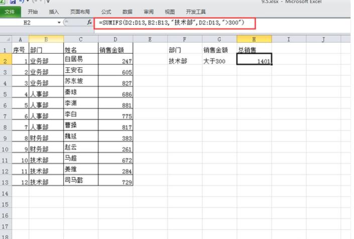Expand the Customize Quick Access Toolbar arrow

coord(47,2)
